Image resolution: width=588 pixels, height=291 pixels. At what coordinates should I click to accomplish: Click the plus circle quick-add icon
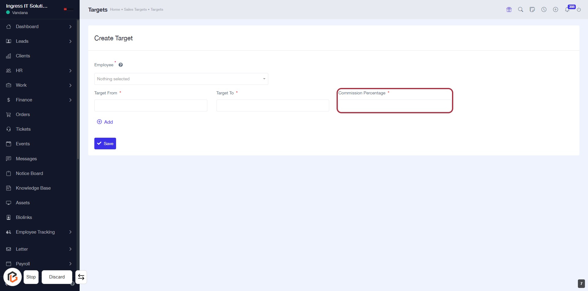pyautogui.click(x=556, y=9)
